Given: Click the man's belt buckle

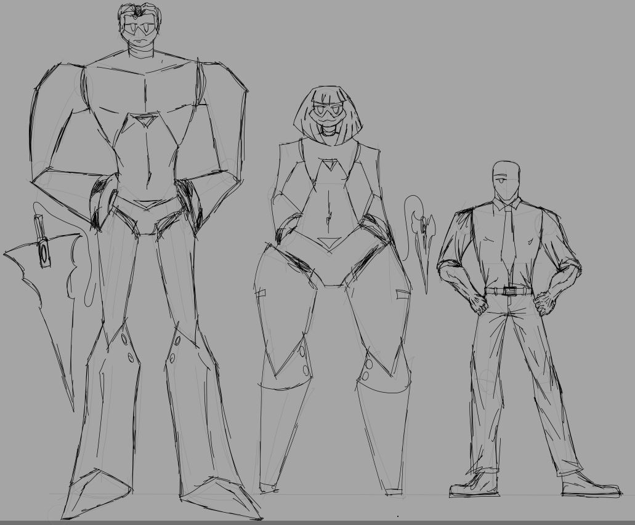Looking at the screenshot, I should (509, 291).
